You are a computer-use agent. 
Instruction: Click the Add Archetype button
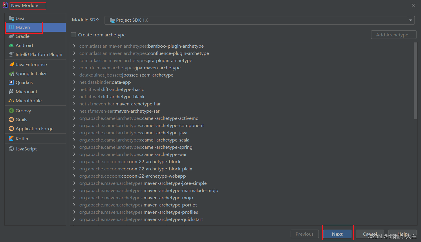click(x=394, y=35)
